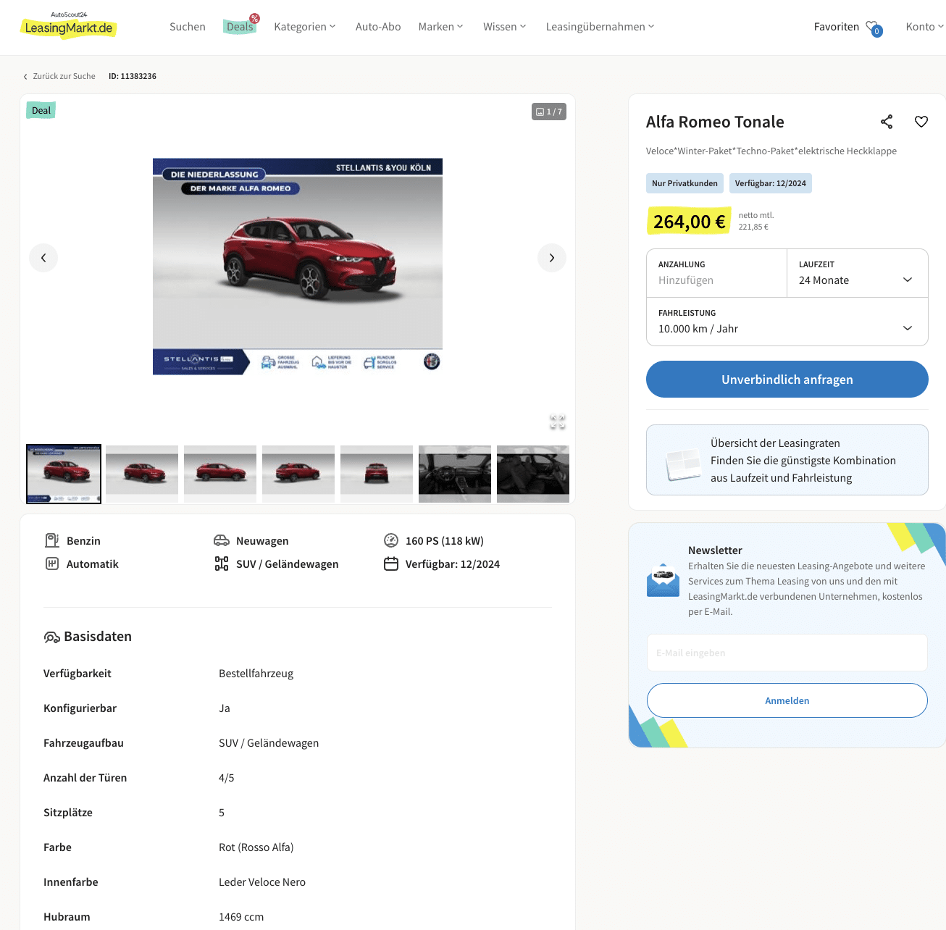This screenshot has height=930, width=946.
Task: Click the Alfa Romeo Tonale title
Action: tap(715, 122)
